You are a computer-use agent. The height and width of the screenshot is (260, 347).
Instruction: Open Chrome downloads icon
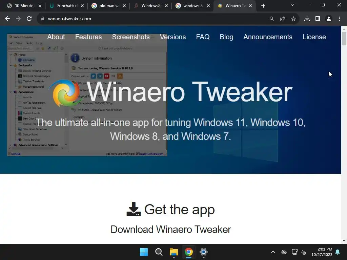pos(307,19)
